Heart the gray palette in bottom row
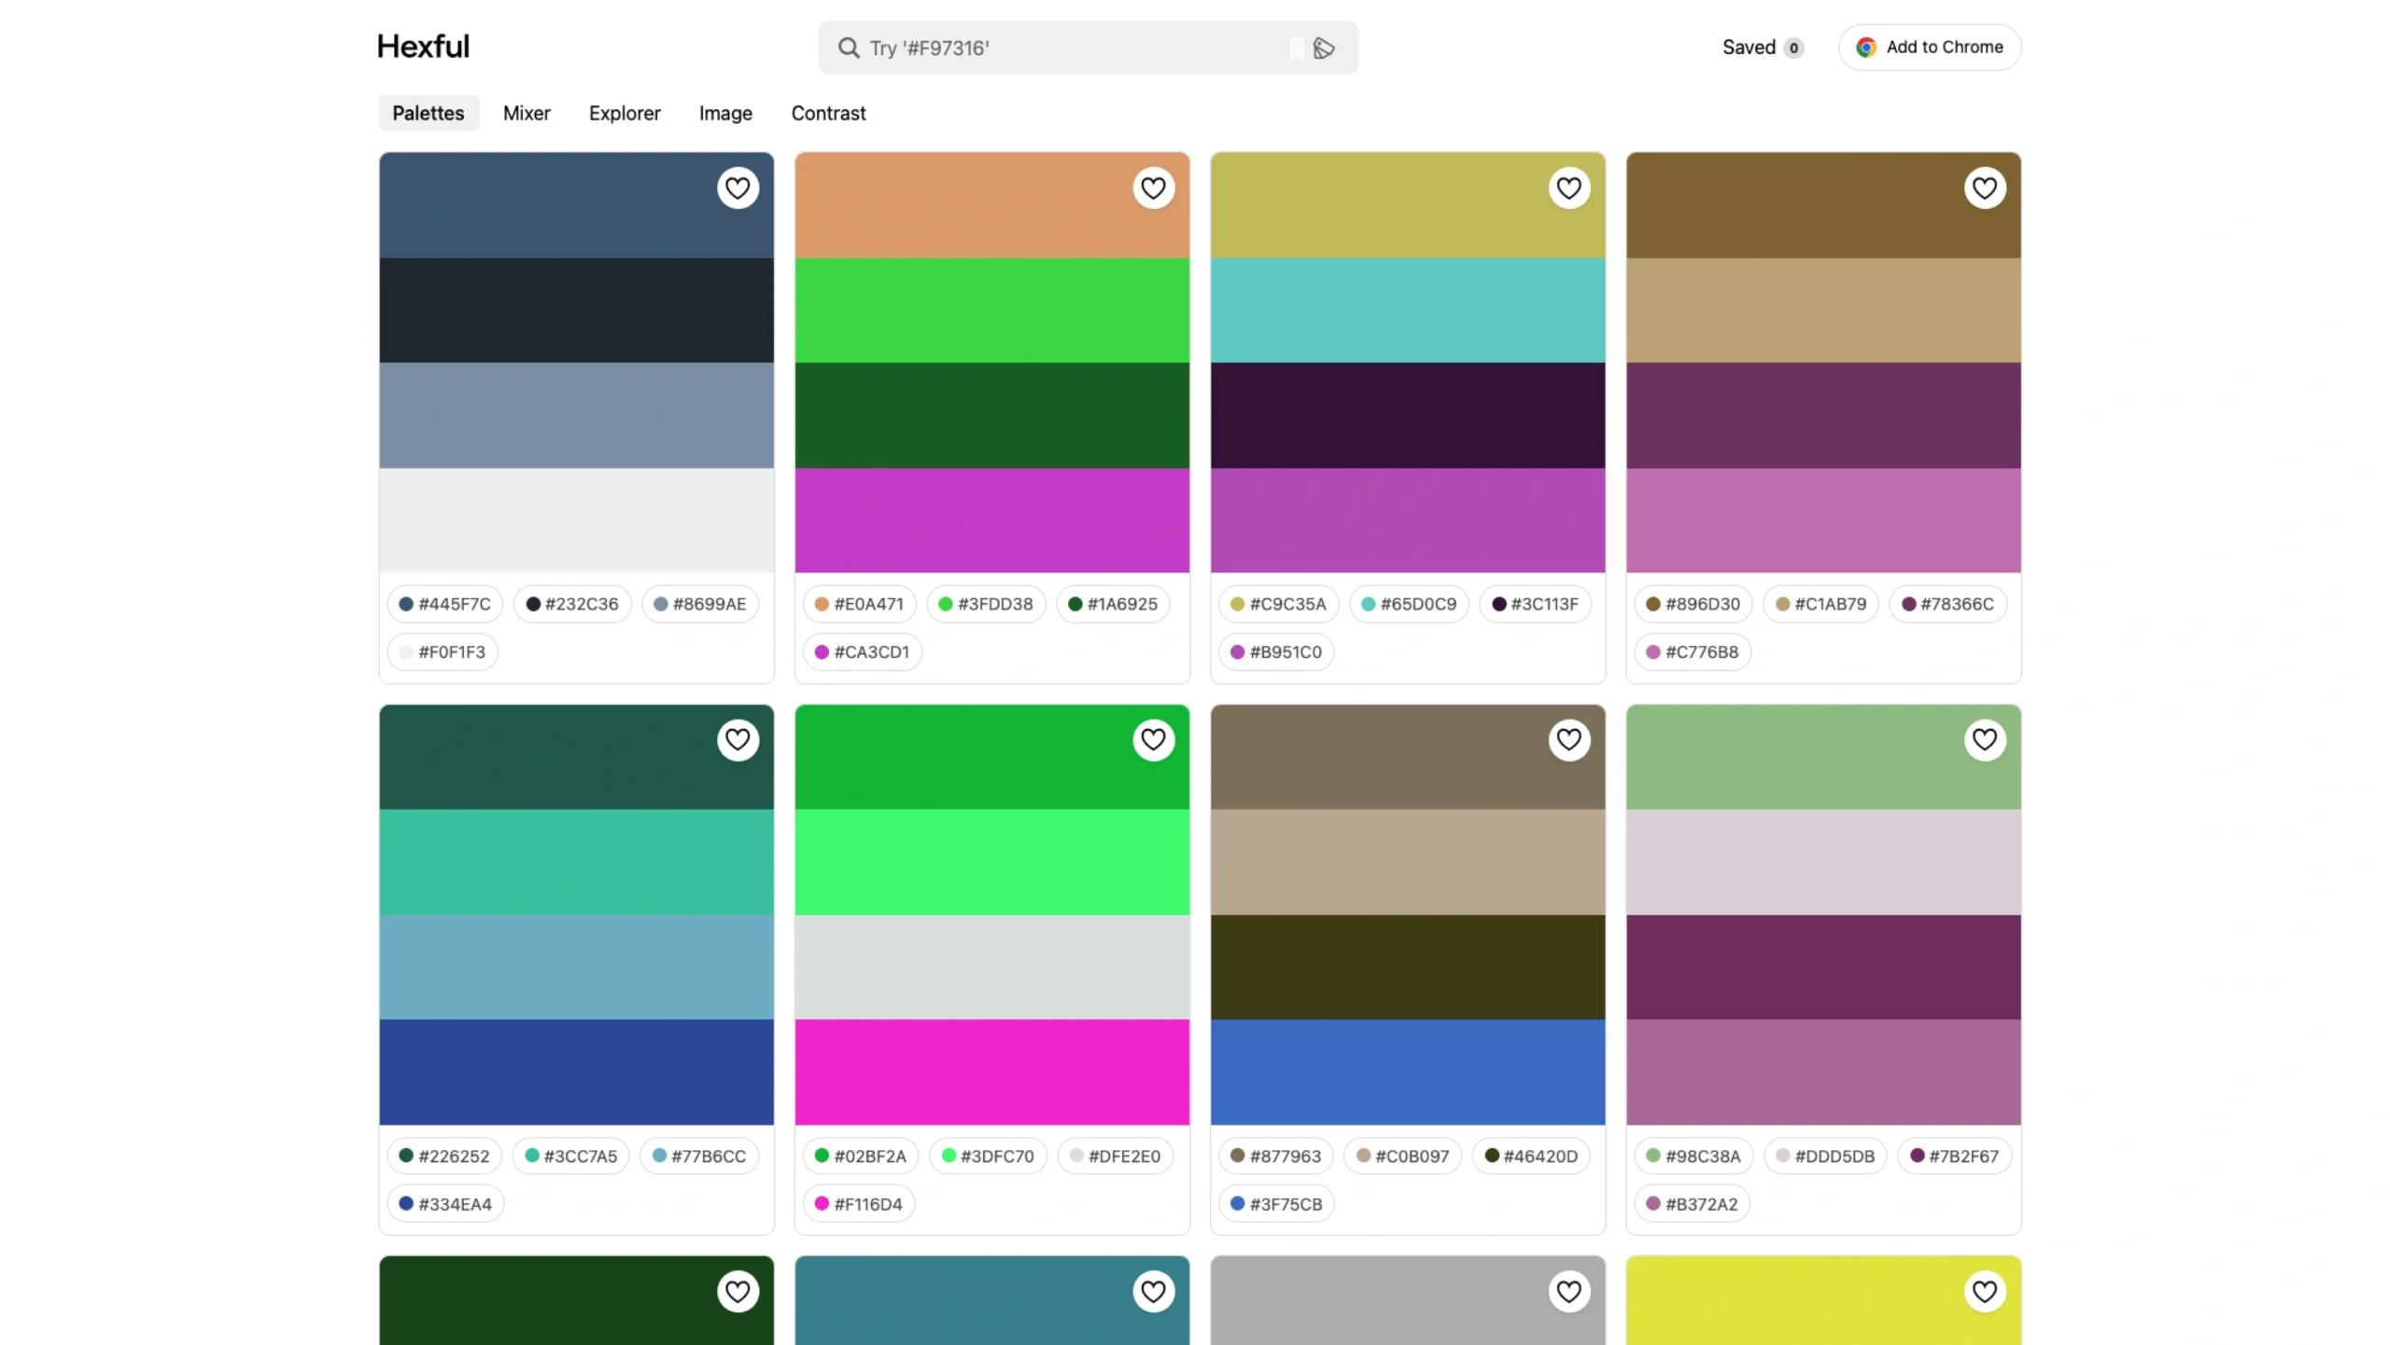The image size is (2390, 1345). [x=1568, y=1292]
